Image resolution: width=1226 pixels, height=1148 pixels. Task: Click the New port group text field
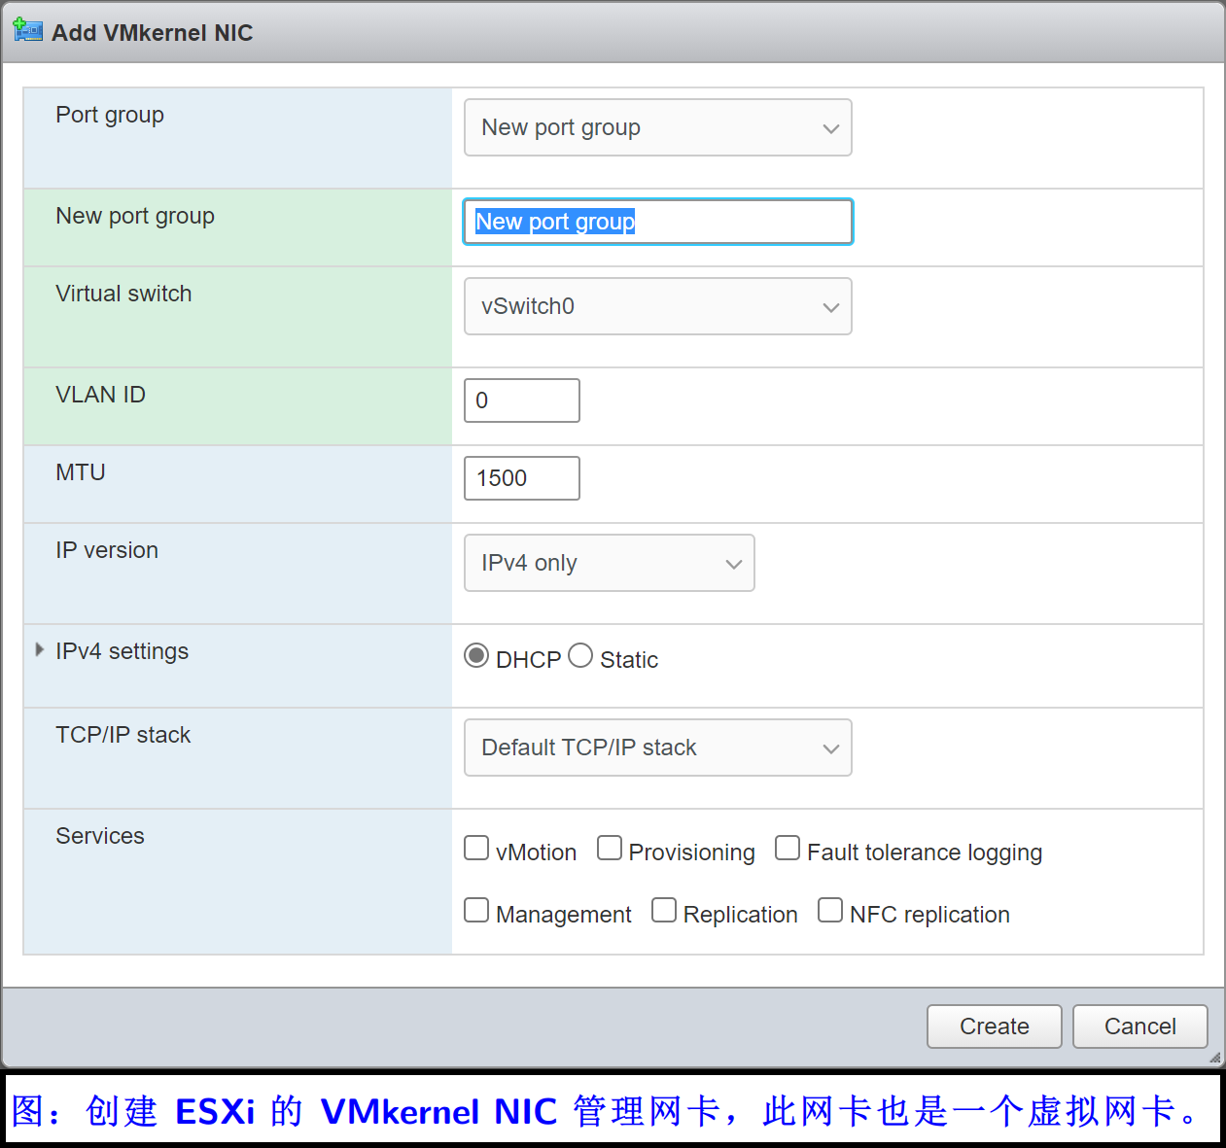(x=657, y=222)
